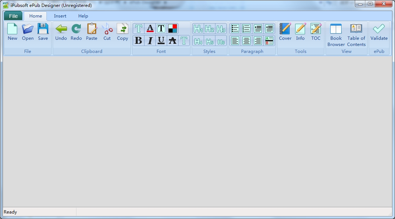
Task: Center-align the paragraph text
Action: click(247, 41)
